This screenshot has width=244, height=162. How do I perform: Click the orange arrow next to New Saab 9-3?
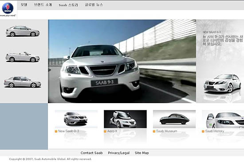click(x=56, y=131)
